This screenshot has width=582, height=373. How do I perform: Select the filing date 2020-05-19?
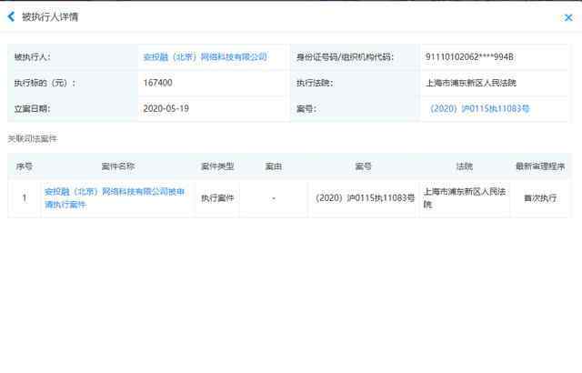tap(166, 109)
